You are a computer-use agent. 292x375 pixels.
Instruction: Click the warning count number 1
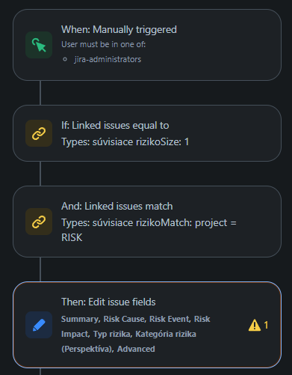pos(266,325)
